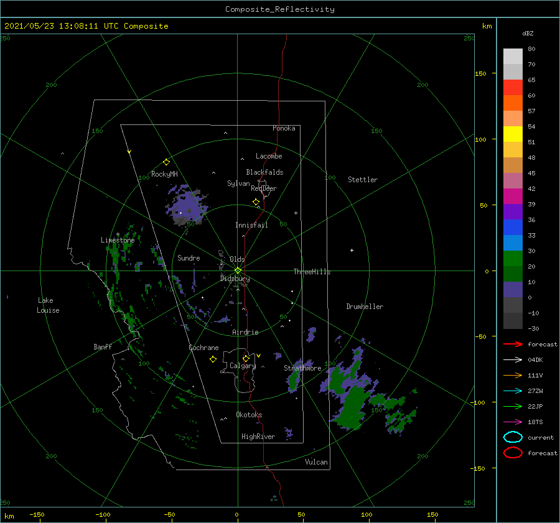560x523 pixels.
Task: Click the Lake Louise label
Action: coord(48,305)
